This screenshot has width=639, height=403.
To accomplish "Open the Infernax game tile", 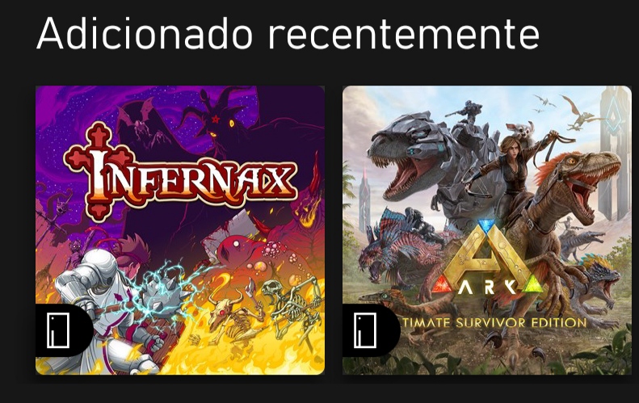I will click(x=180, y=230).
